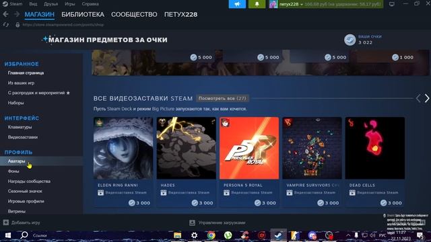Click the taskbar search icon
Screen dimensions: 431x242
(24, 235)
